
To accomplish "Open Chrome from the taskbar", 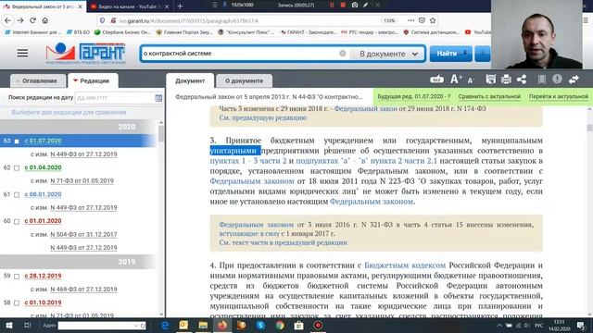I will (280, 325).
